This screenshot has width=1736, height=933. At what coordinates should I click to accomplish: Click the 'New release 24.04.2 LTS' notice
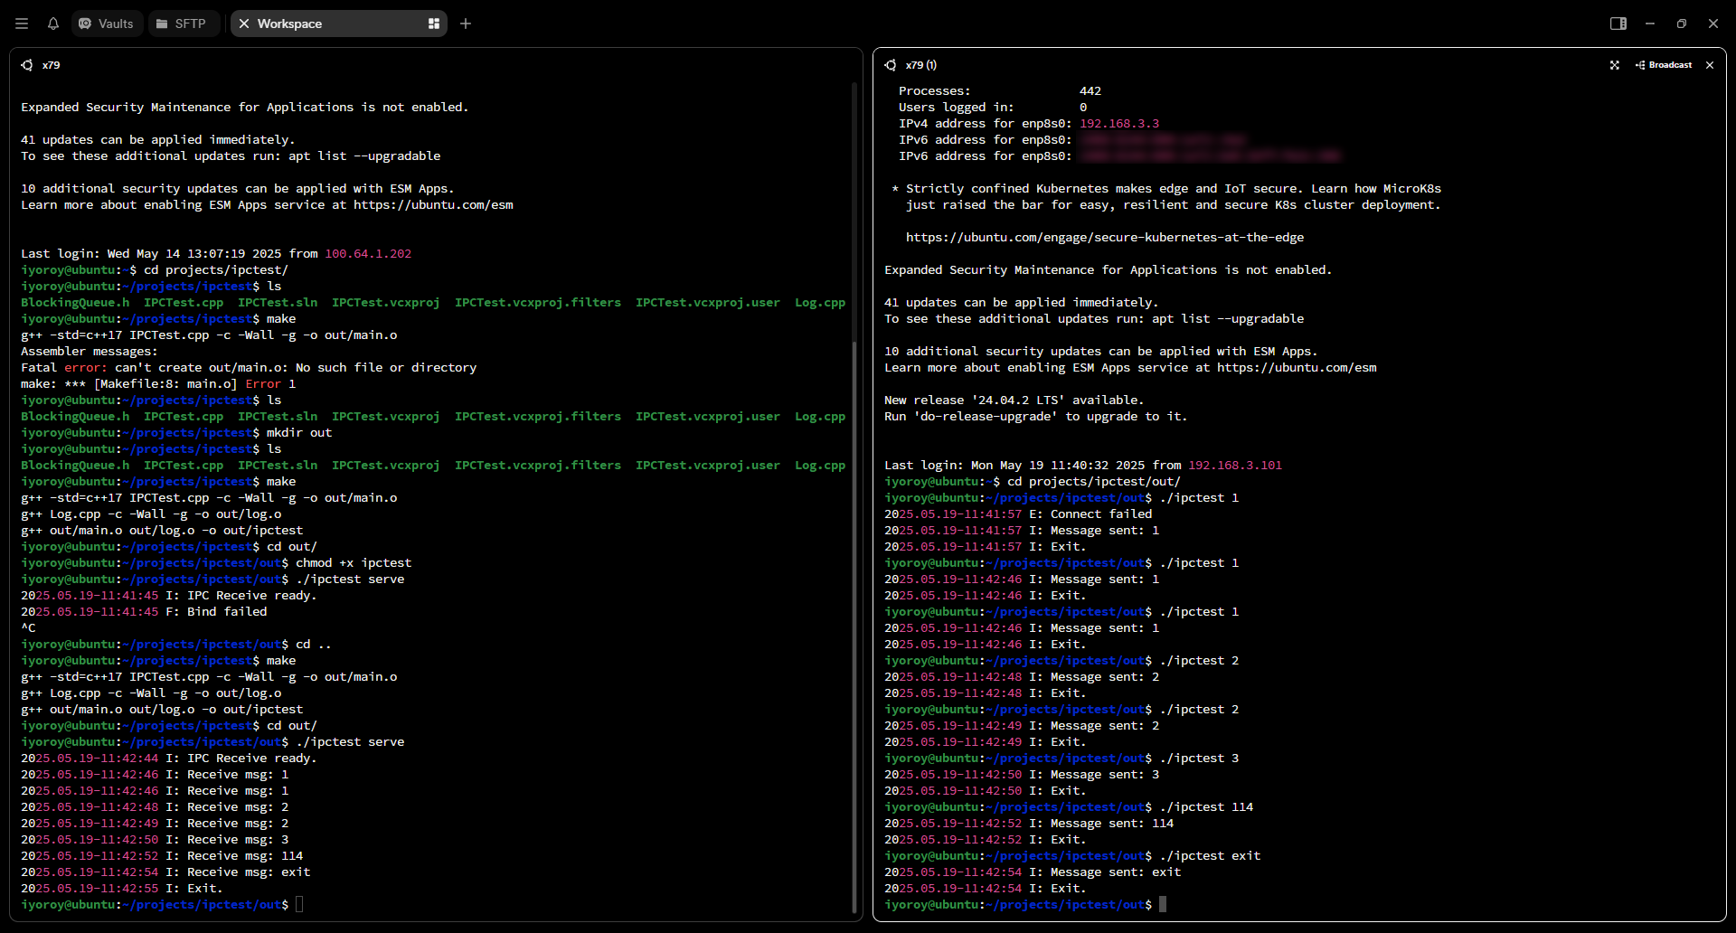point(1014,401)
